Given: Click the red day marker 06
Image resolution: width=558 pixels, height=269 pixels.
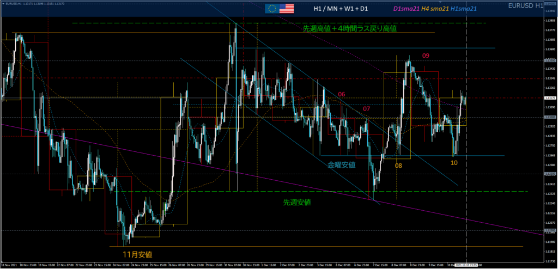Looking at the screenshot, I should (x=342, y=95).
